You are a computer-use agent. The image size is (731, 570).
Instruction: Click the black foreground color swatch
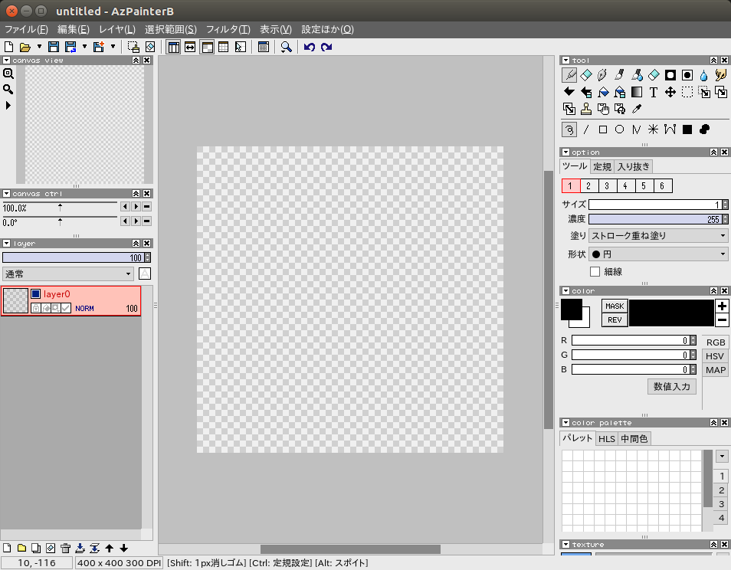[571, 309]
